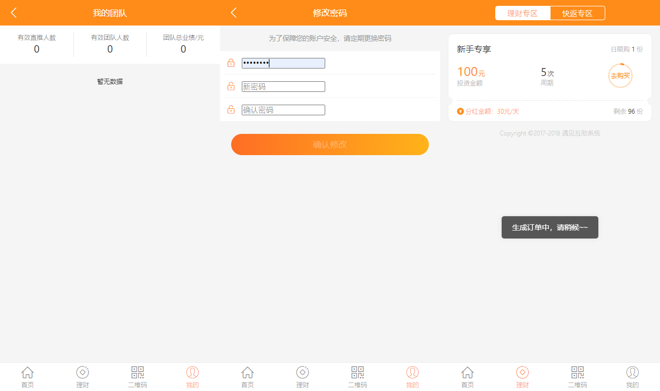Focus the 确认密码 input field
660x391 pixels.
[283, 110]
